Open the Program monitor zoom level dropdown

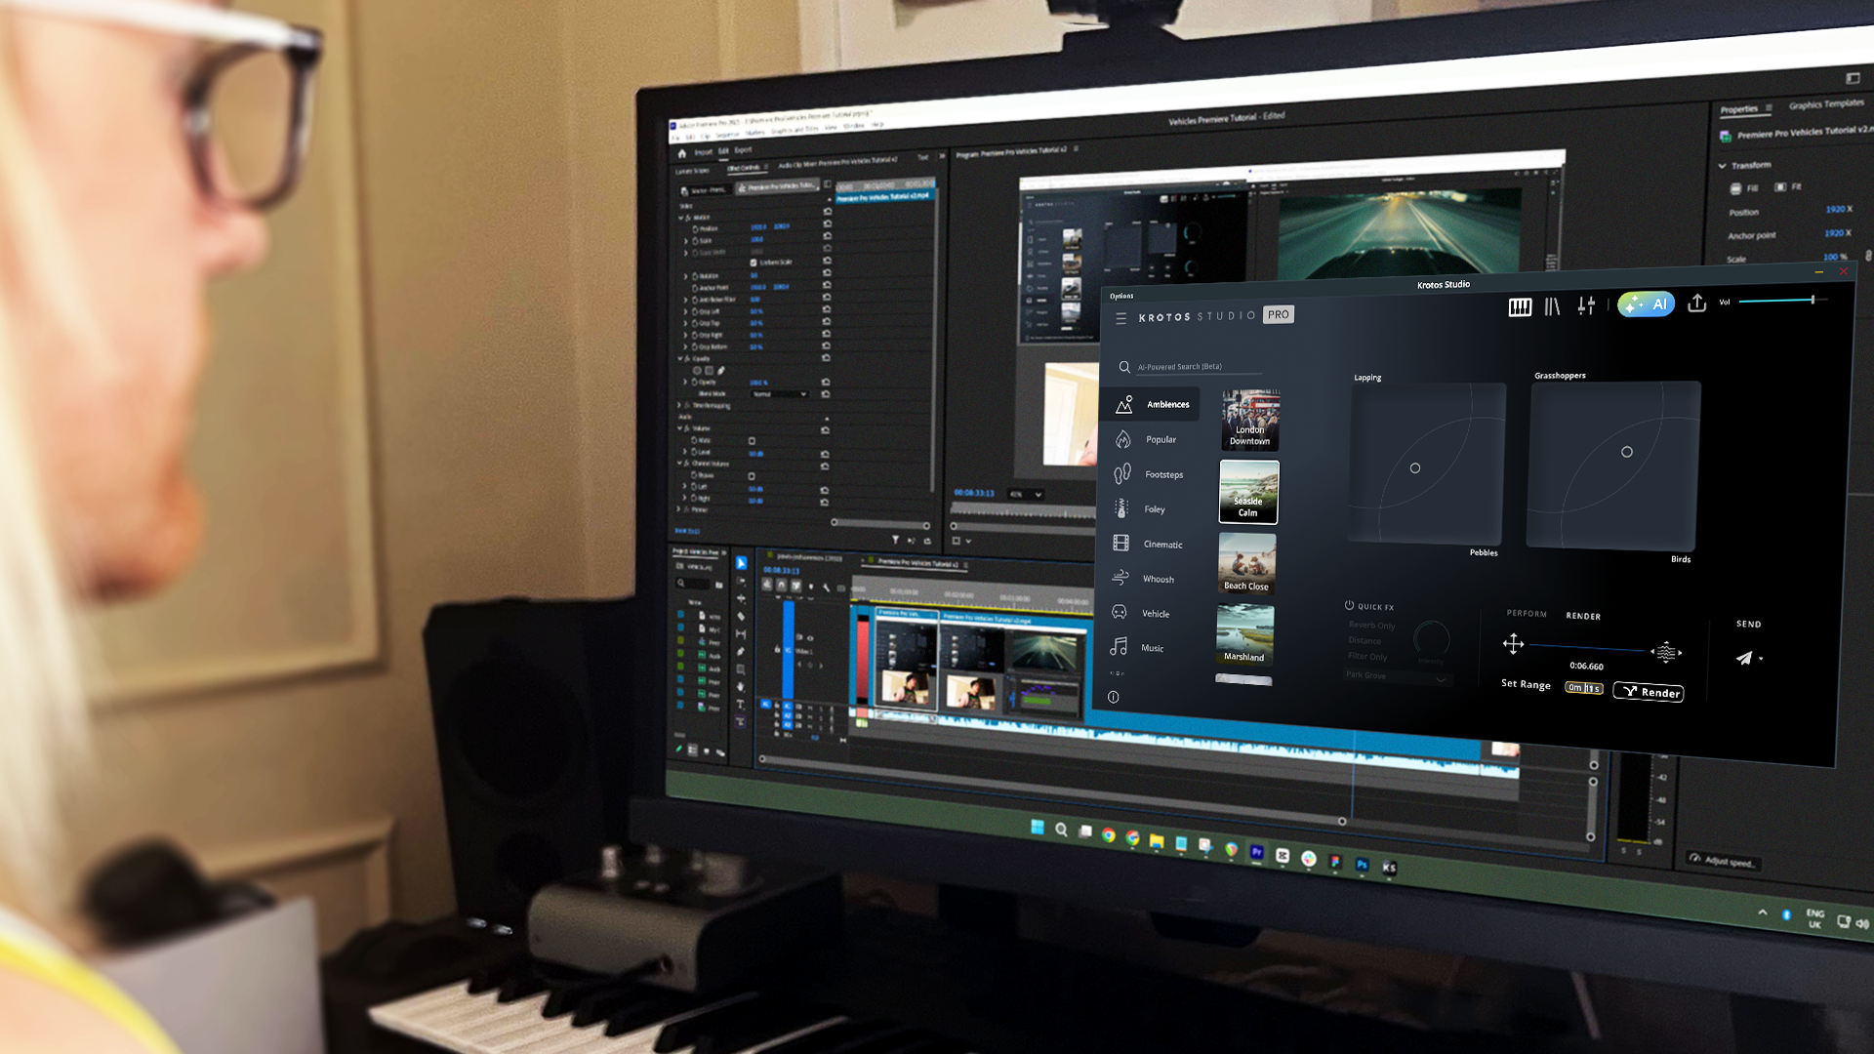(x=1026, y=495)
